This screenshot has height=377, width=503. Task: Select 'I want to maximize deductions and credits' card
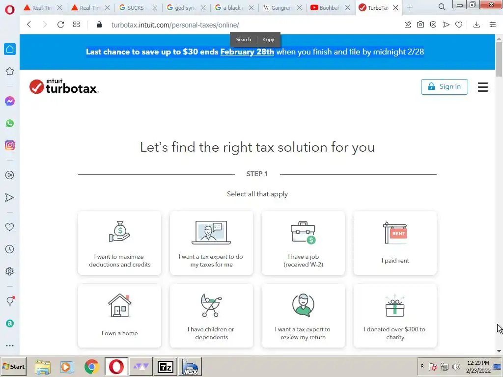pos(120,243)
